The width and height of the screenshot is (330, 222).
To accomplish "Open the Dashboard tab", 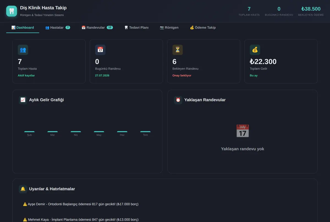I will [23, 28].
